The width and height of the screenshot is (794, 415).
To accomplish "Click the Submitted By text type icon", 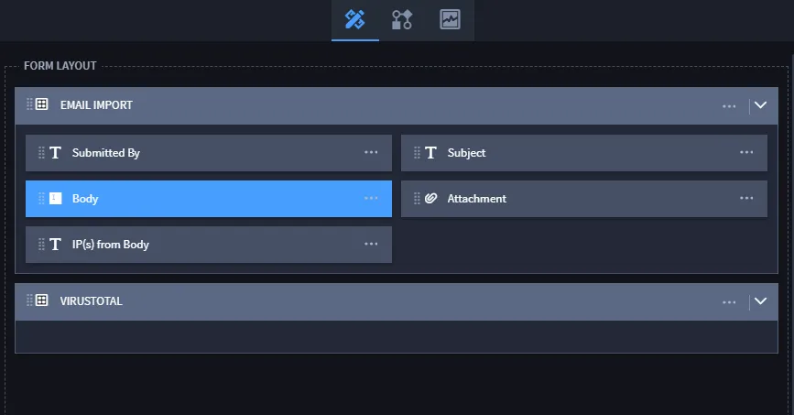I will tap(56, 152).
